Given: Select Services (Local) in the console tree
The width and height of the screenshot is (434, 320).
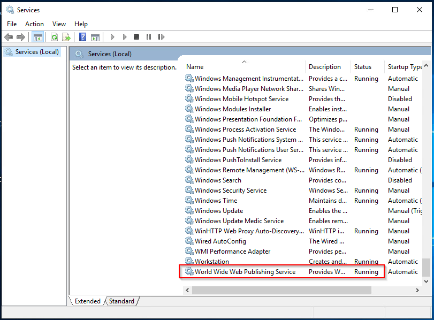Looking at the screenshot, I should [37, 52].
